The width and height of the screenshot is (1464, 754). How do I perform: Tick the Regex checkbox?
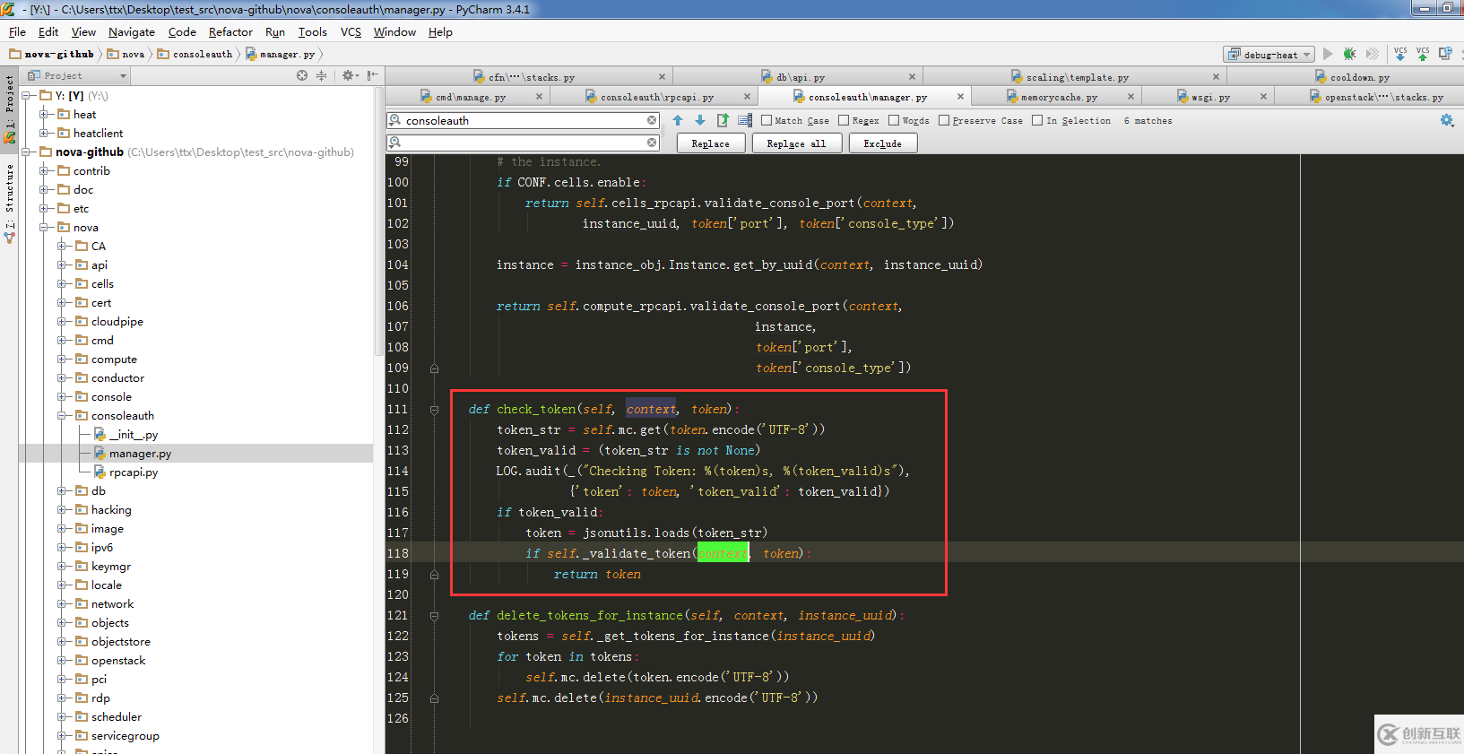(x=844, y=120)
